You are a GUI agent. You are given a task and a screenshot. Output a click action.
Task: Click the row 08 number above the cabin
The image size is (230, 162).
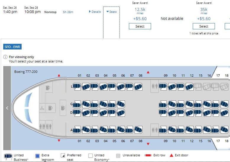pyautogui.click(x=140, y=76)
